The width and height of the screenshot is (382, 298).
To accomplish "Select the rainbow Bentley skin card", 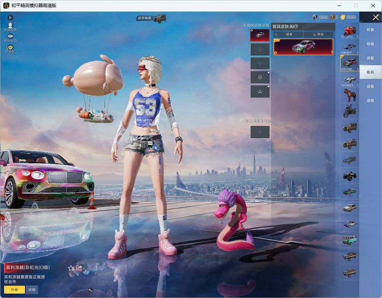I will [303, 47].
